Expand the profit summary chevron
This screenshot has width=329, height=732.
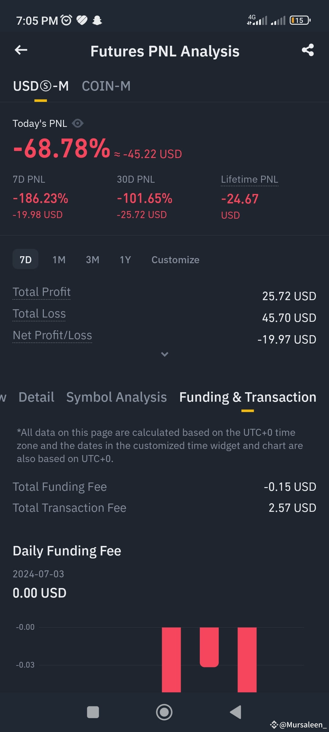(164, 354)
